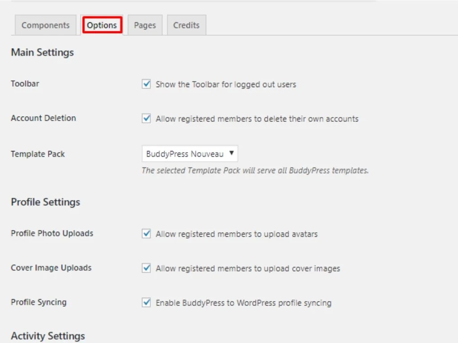Select the Options tab
This screenshot has width=458, height=343.
102,25
